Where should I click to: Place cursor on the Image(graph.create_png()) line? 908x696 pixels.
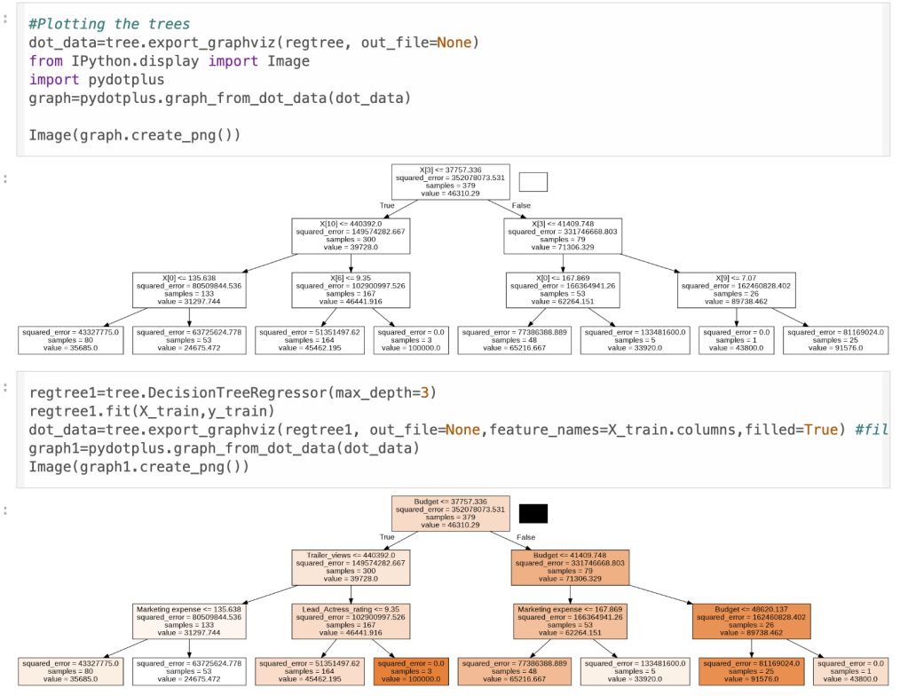(134, 136)
